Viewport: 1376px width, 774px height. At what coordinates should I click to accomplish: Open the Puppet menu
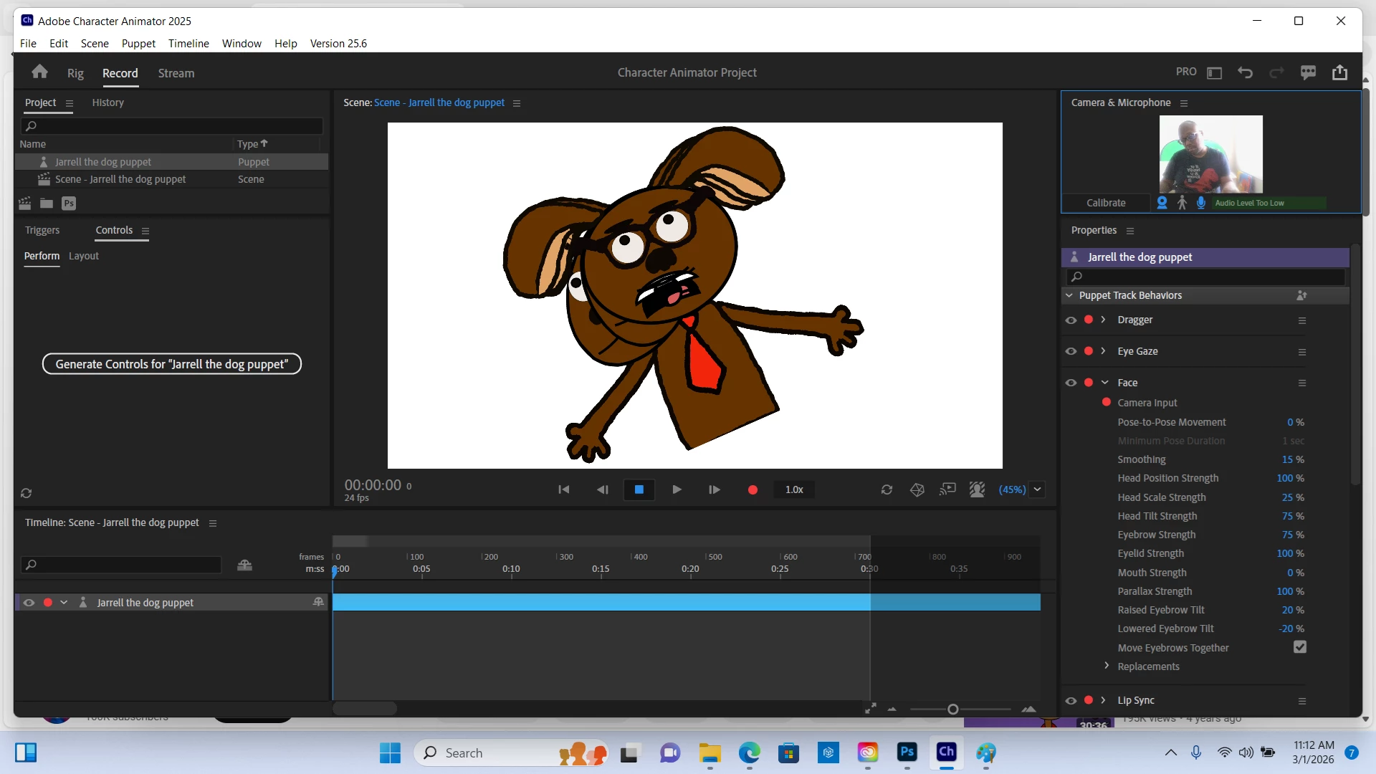point(138,43)
